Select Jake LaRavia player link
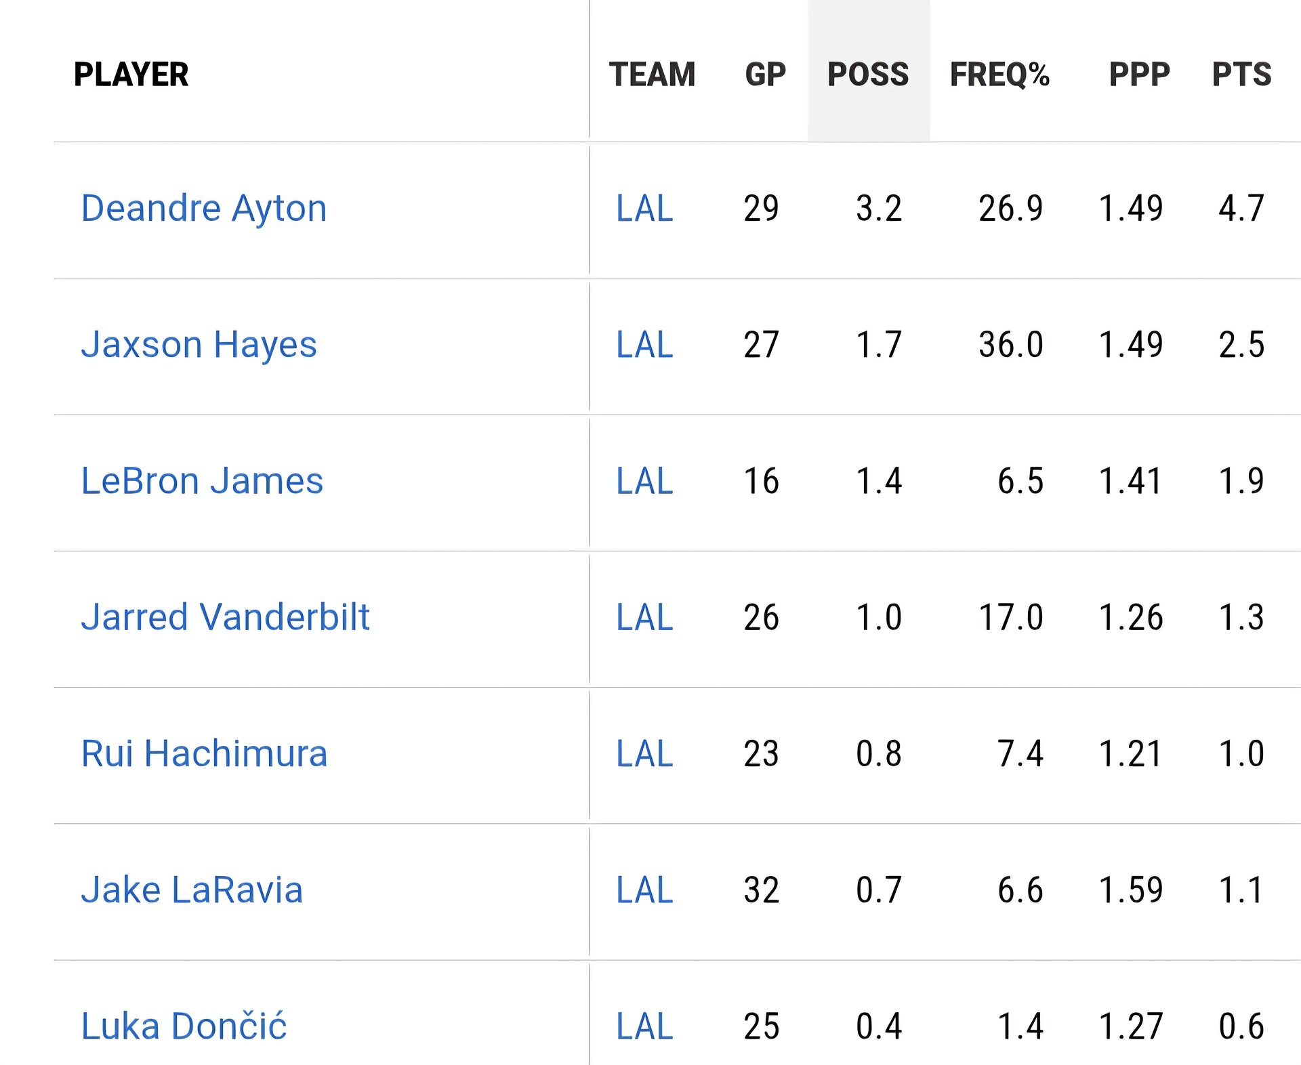The image size is (1301, 1065). click(192, 890)
